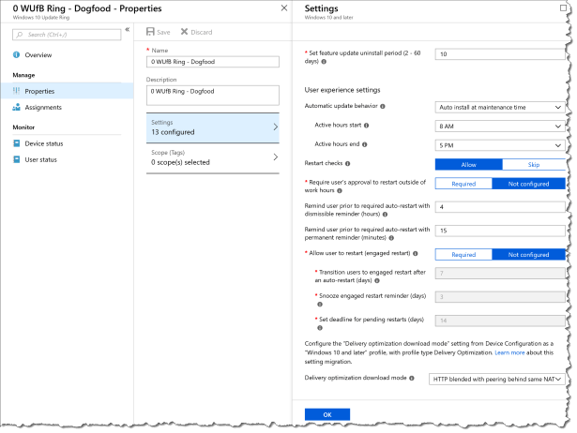Click the User status icon
Image resolution: width=577 pixels, height=433 pixels.
click(17, 159)
